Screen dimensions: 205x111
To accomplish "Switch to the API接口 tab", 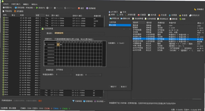I will point(113,12).
